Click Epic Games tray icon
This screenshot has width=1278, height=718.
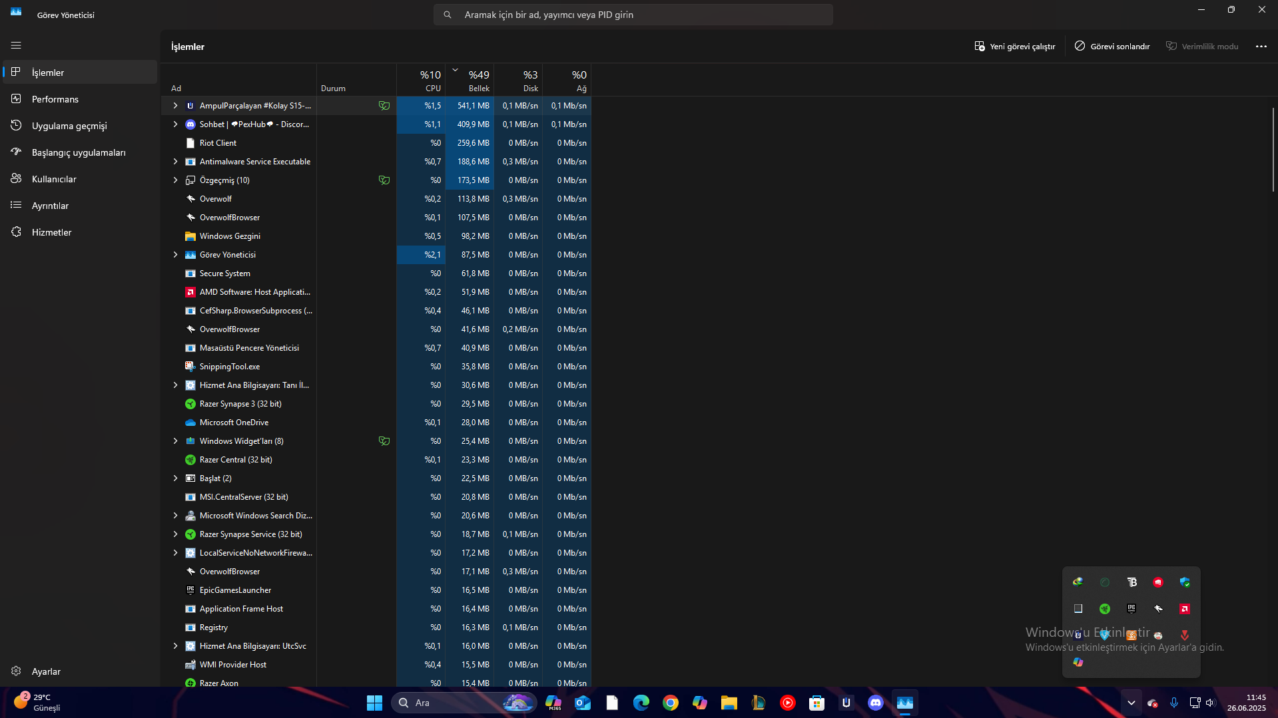coord(1131,609)
